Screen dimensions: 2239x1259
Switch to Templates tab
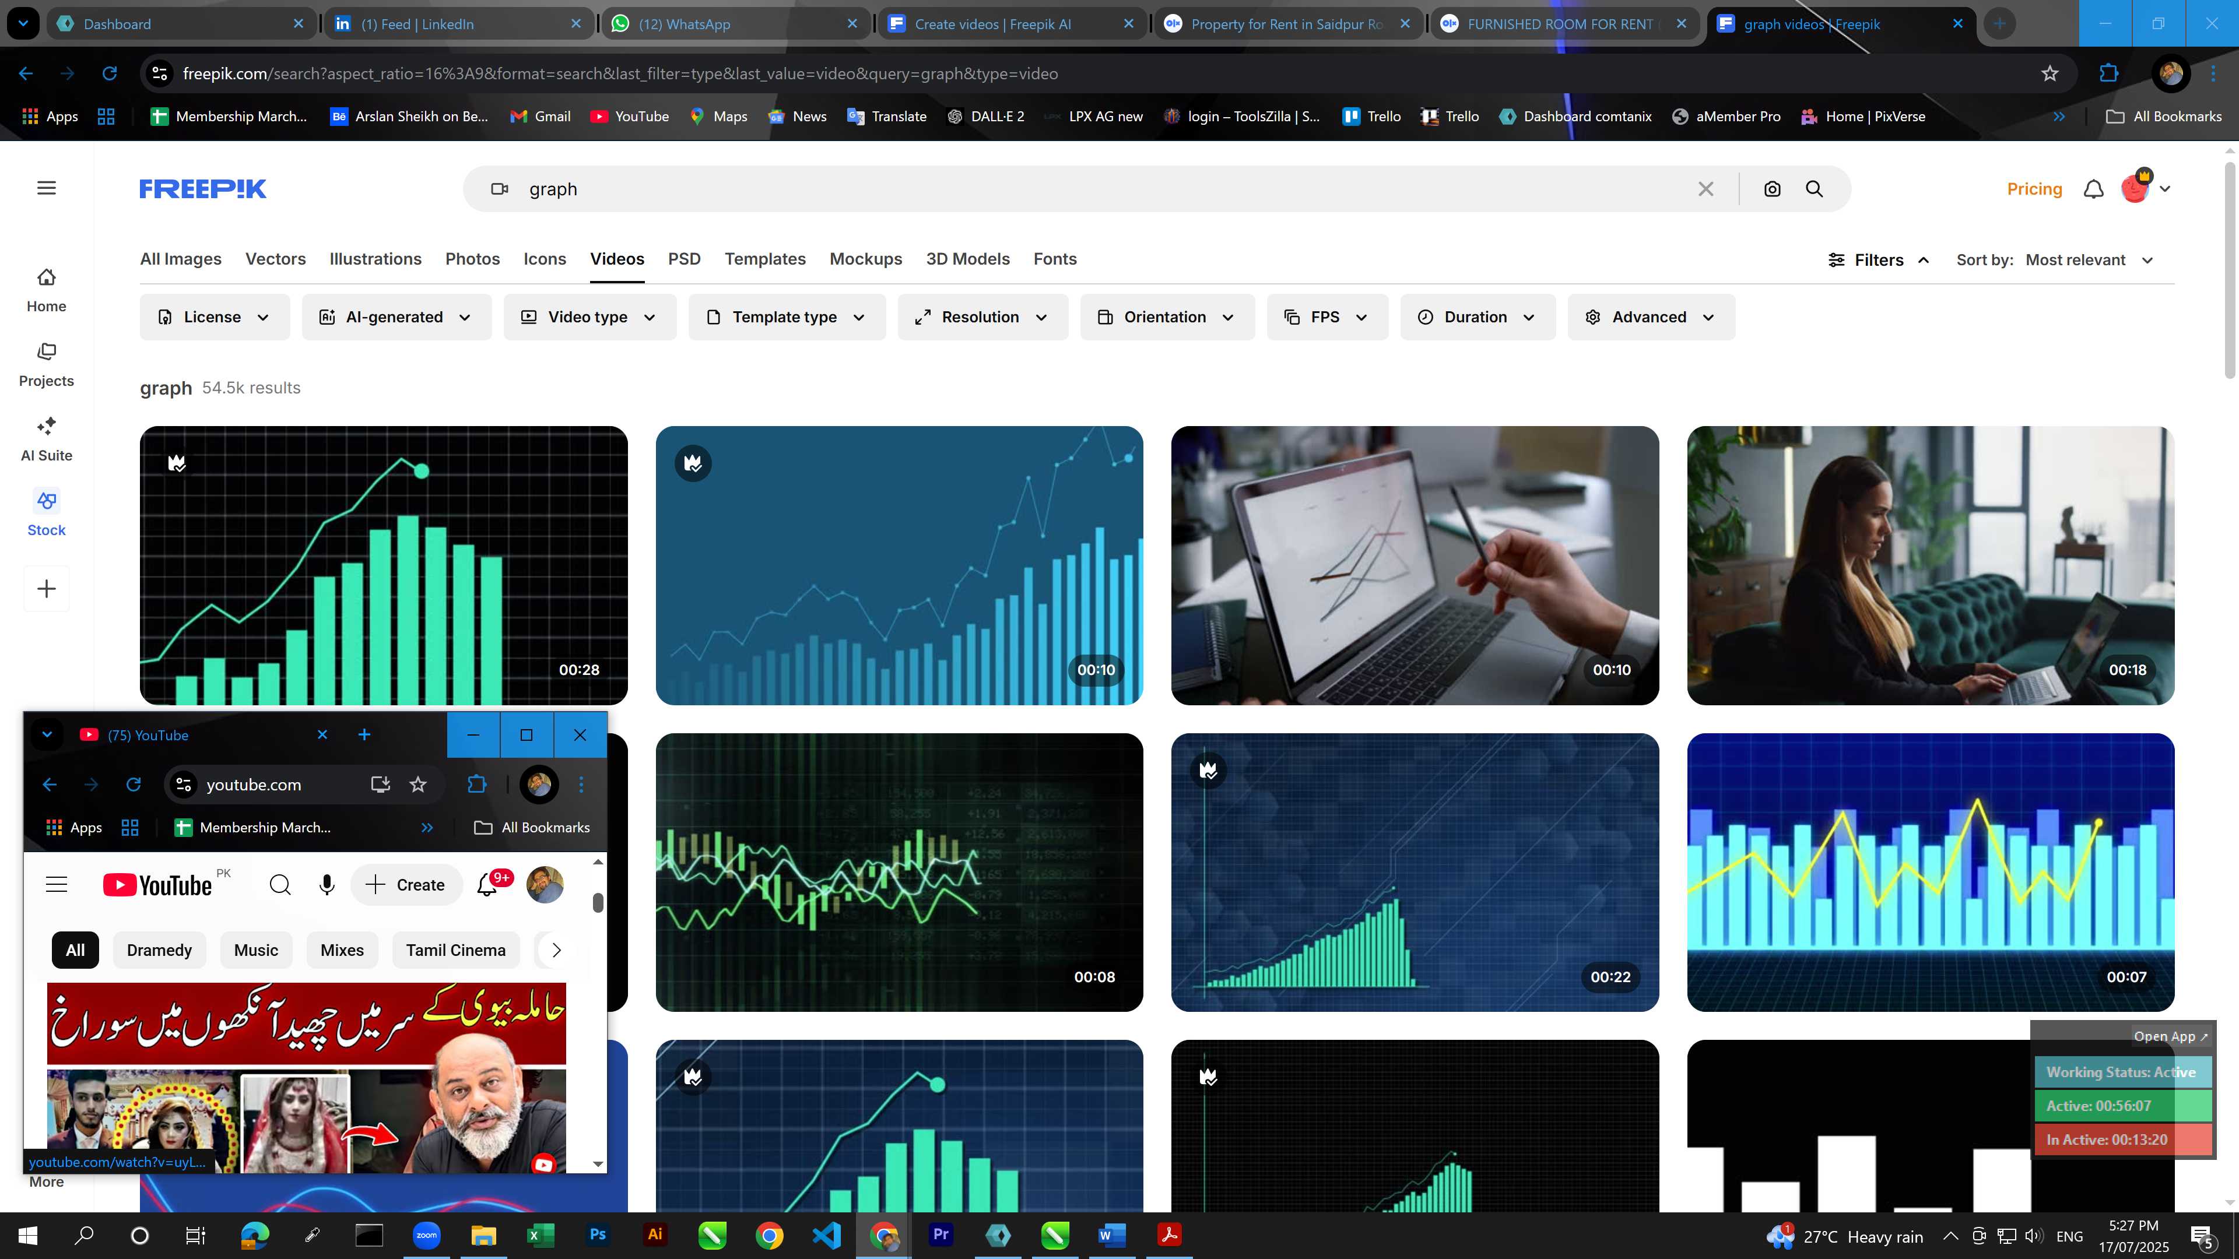coord(765,259)
